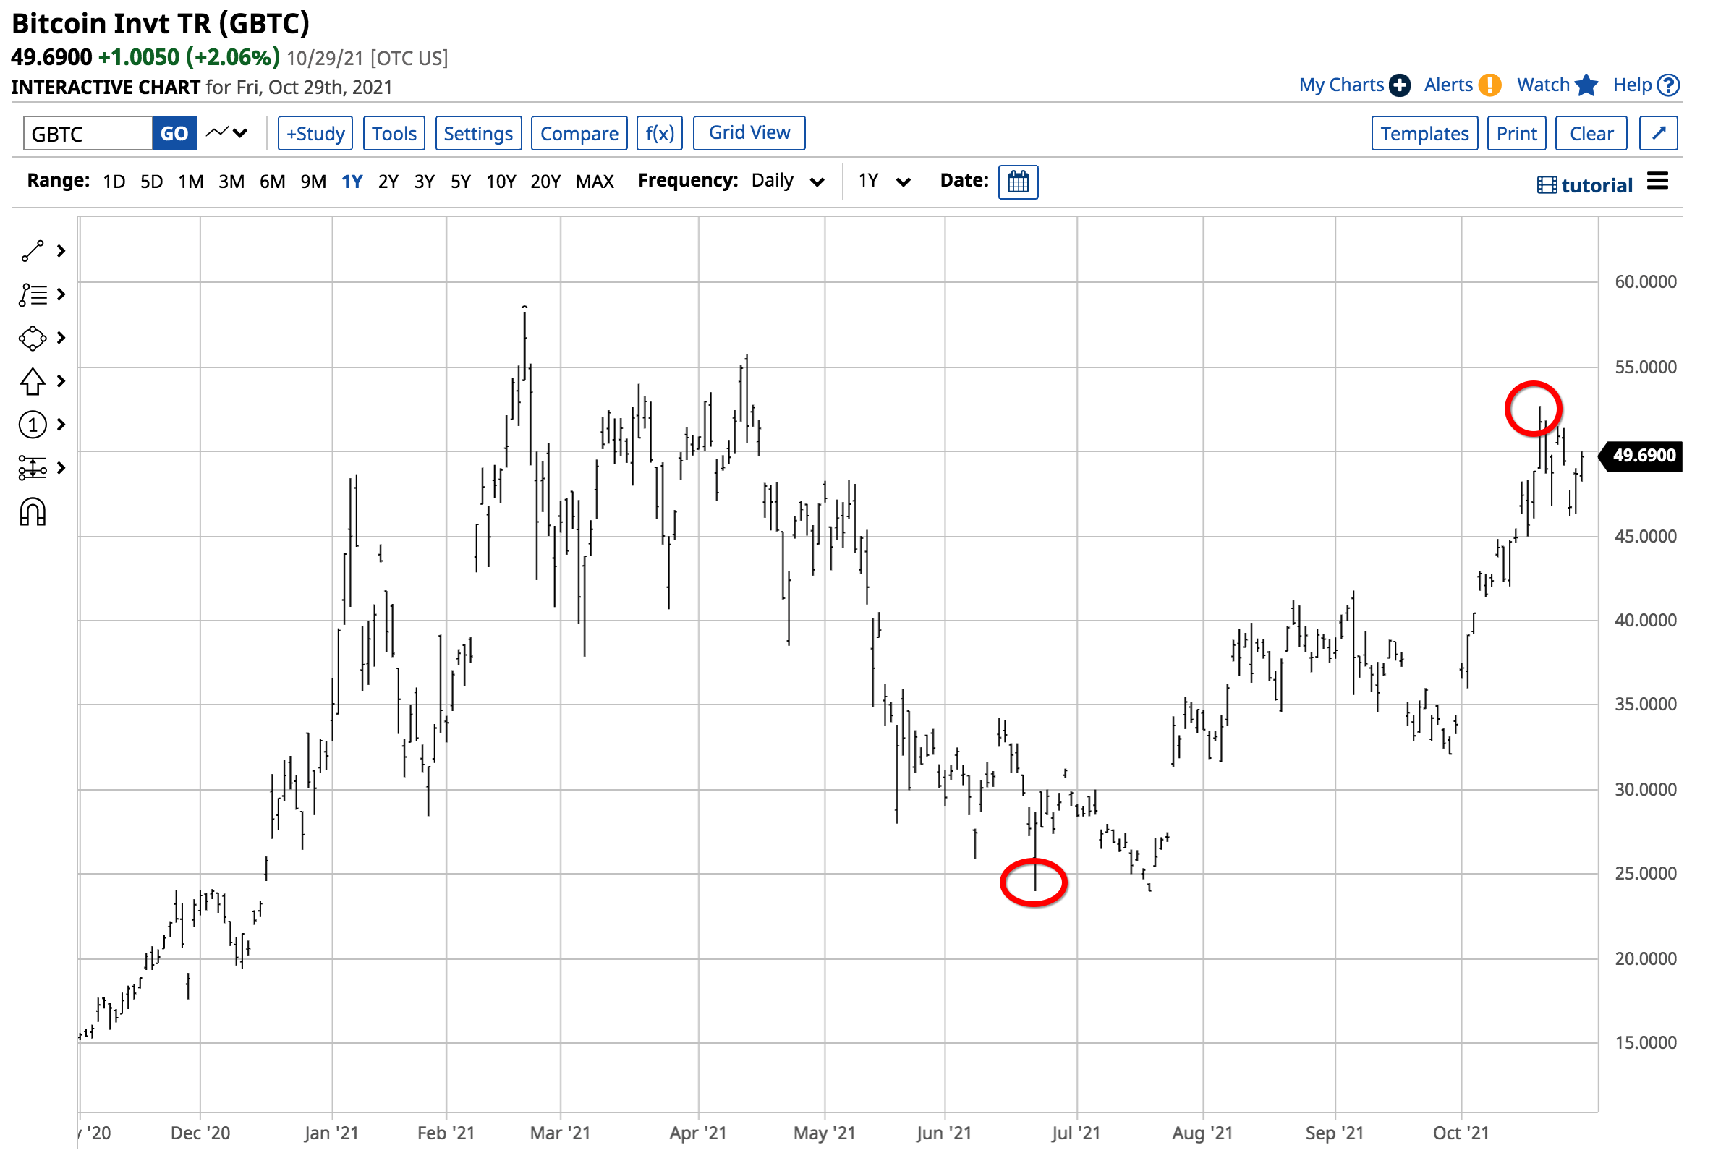Click the plus icon beside My Charts
Image resolution: width=1713 pixels, height=1153 pixels.
(1400, 85)
